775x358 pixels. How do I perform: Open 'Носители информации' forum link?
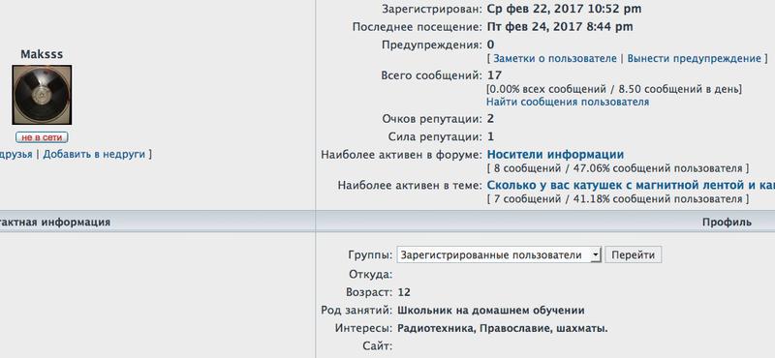pos(555,155)
